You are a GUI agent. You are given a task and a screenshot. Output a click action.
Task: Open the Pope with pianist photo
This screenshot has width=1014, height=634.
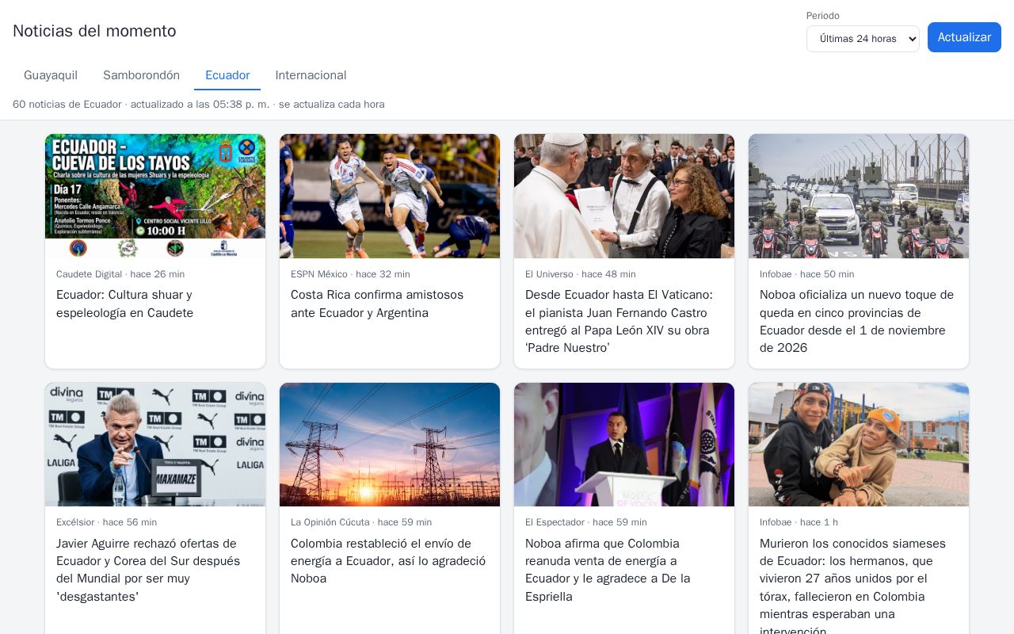click(624, 196)
